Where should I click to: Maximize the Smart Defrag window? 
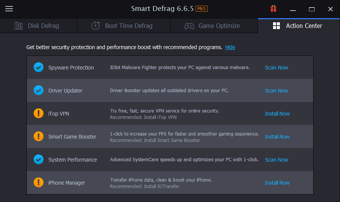point(312,9)
